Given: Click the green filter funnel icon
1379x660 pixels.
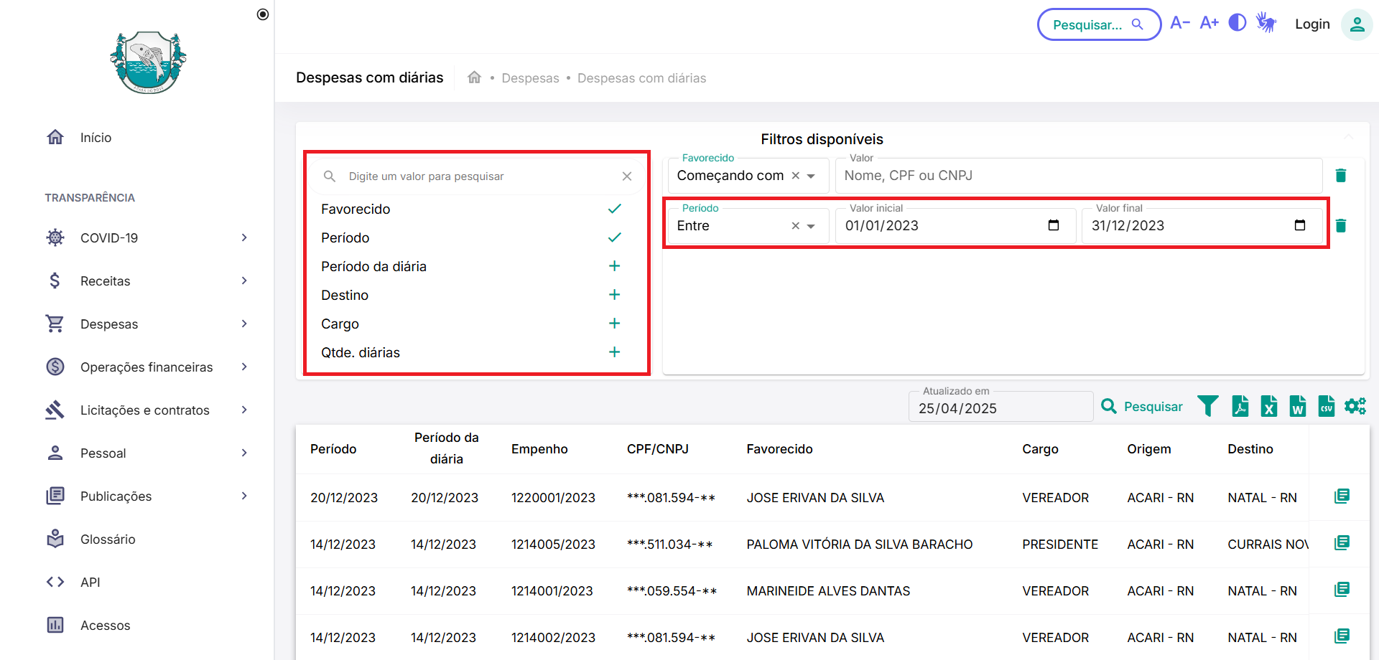Looking at the screenshot, I should coord(1208,406).
